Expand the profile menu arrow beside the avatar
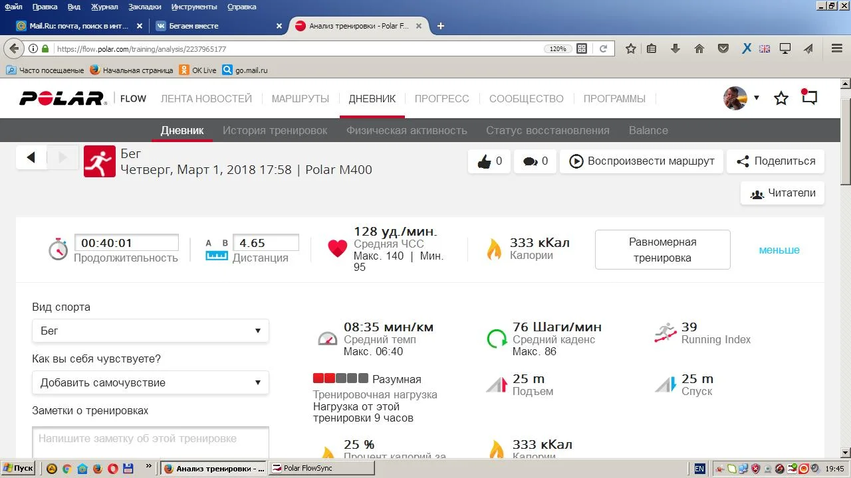Screen dimensions: 851x478 pyautogui.click(x=756, y=98)
